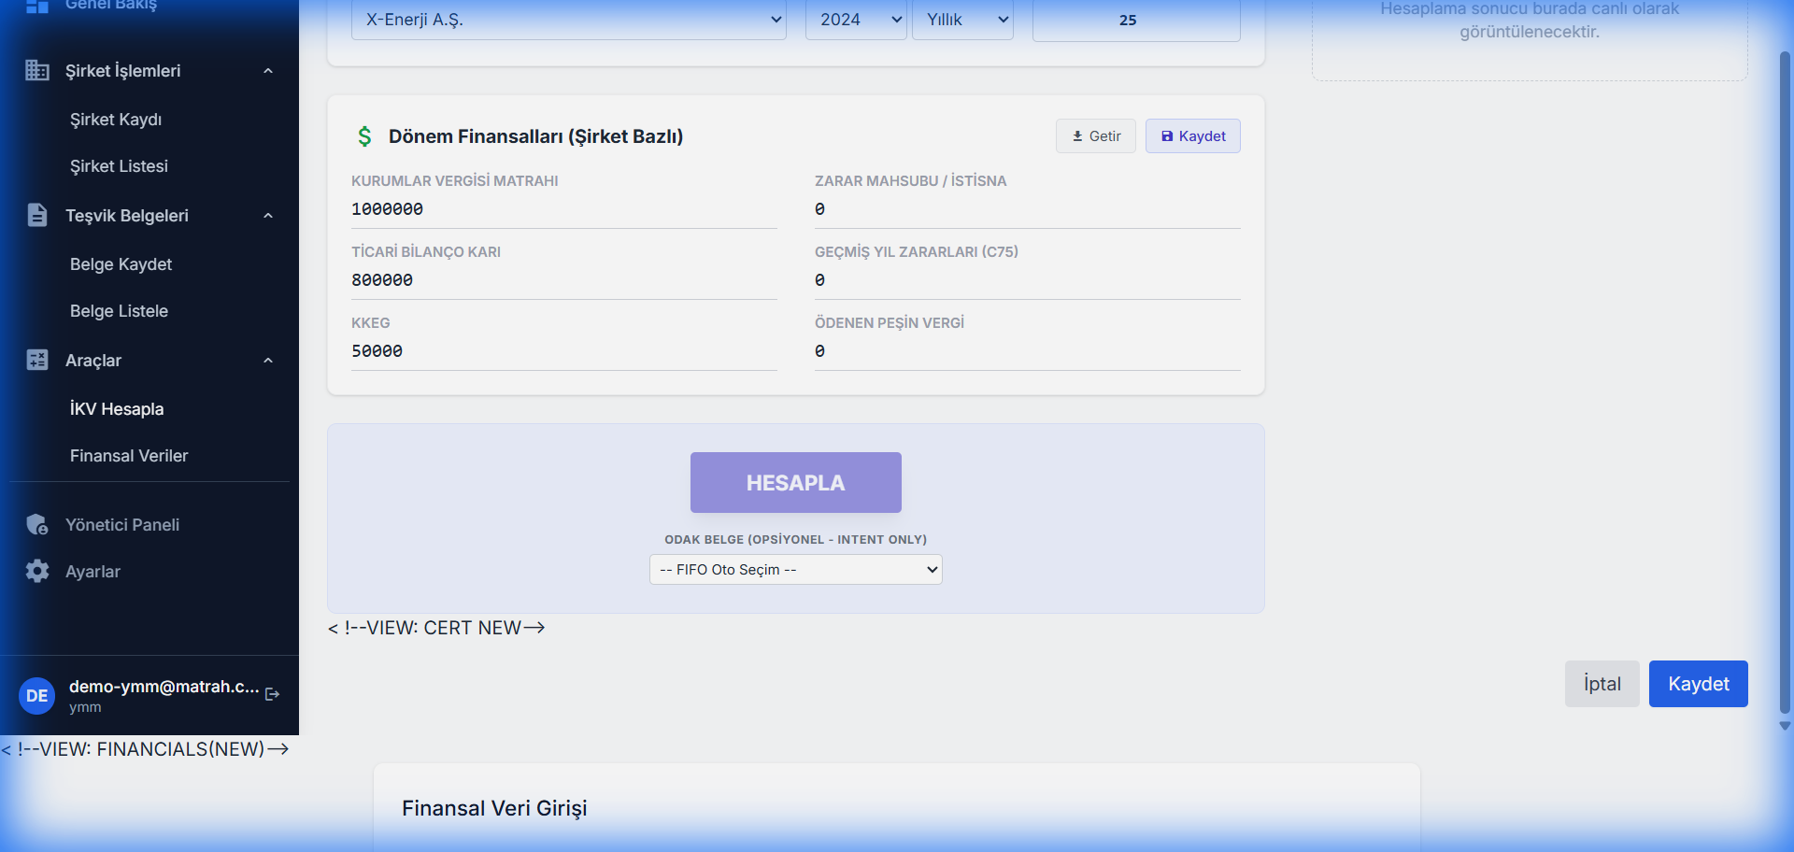1794x852 pixels.
Task: Click the green dollar sign icon
Action: coord(364,136)
